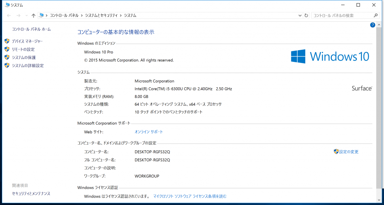Screen dimensions: 384x205
Task: Click shield icon beside リモートの設定
Action: tap(7, 49)
